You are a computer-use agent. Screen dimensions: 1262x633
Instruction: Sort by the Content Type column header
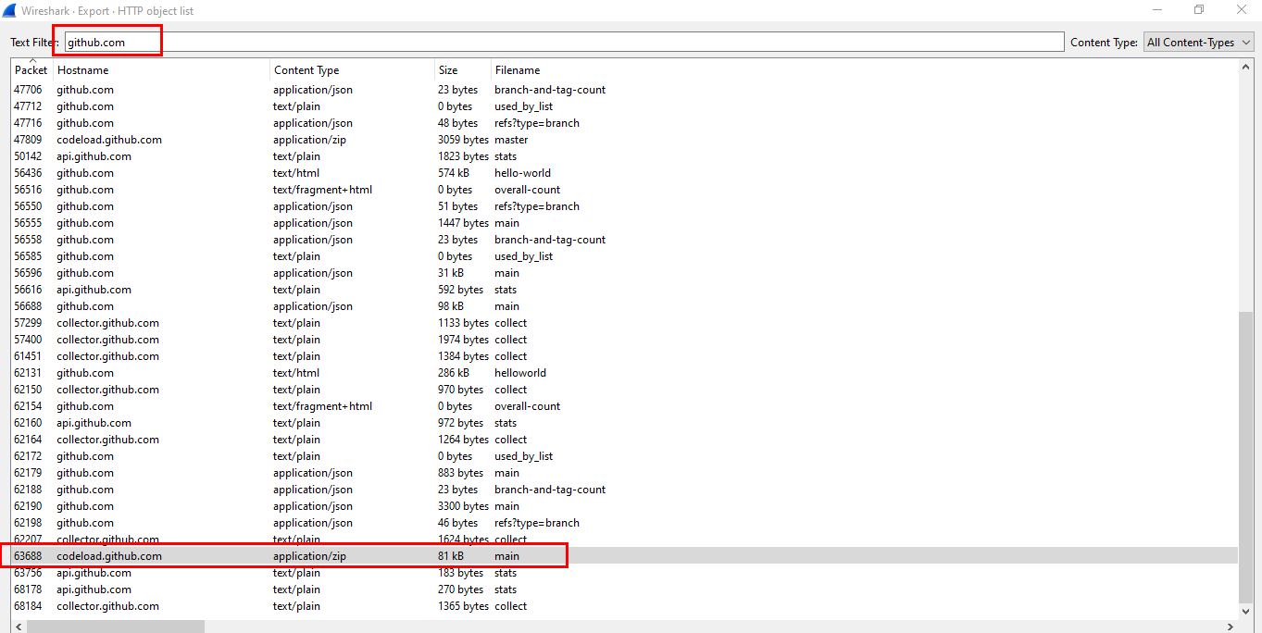click(352, 70)
